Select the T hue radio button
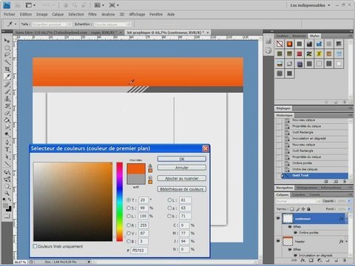This screenshot has height=266, width=355. [129, 200]
